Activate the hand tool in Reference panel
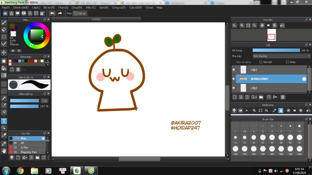The image size is (312, 175). 281,110
